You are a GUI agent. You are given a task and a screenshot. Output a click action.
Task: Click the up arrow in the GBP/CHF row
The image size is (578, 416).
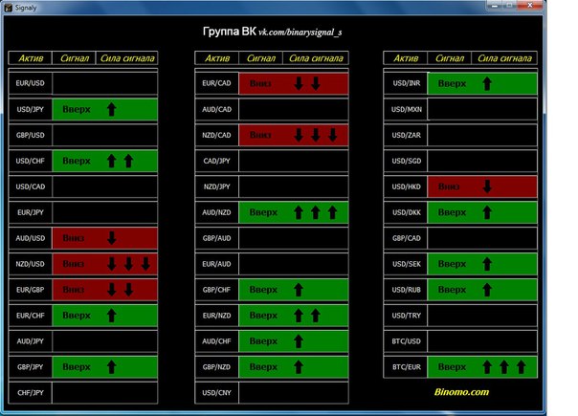(x=299, y=290)
